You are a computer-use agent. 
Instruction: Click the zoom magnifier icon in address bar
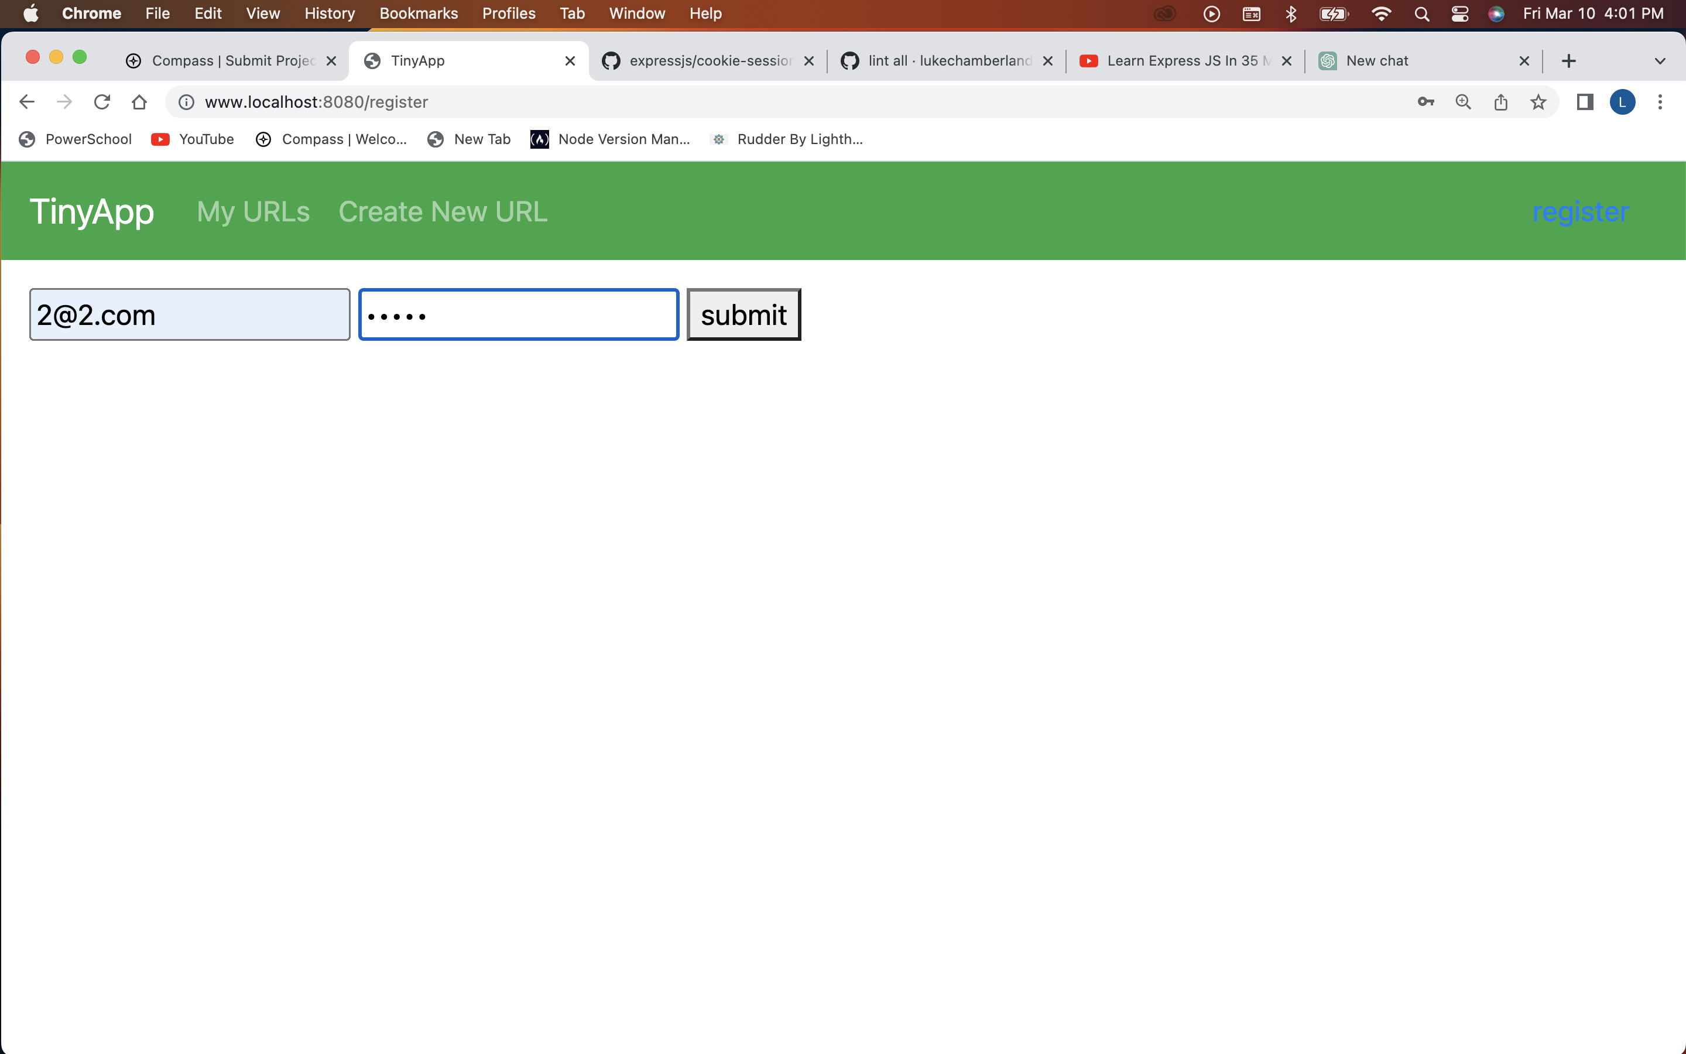pyautogui.click(x=1463, y=102)
